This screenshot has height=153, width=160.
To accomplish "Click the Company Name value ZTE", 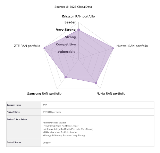I will [x=45, y=105].
